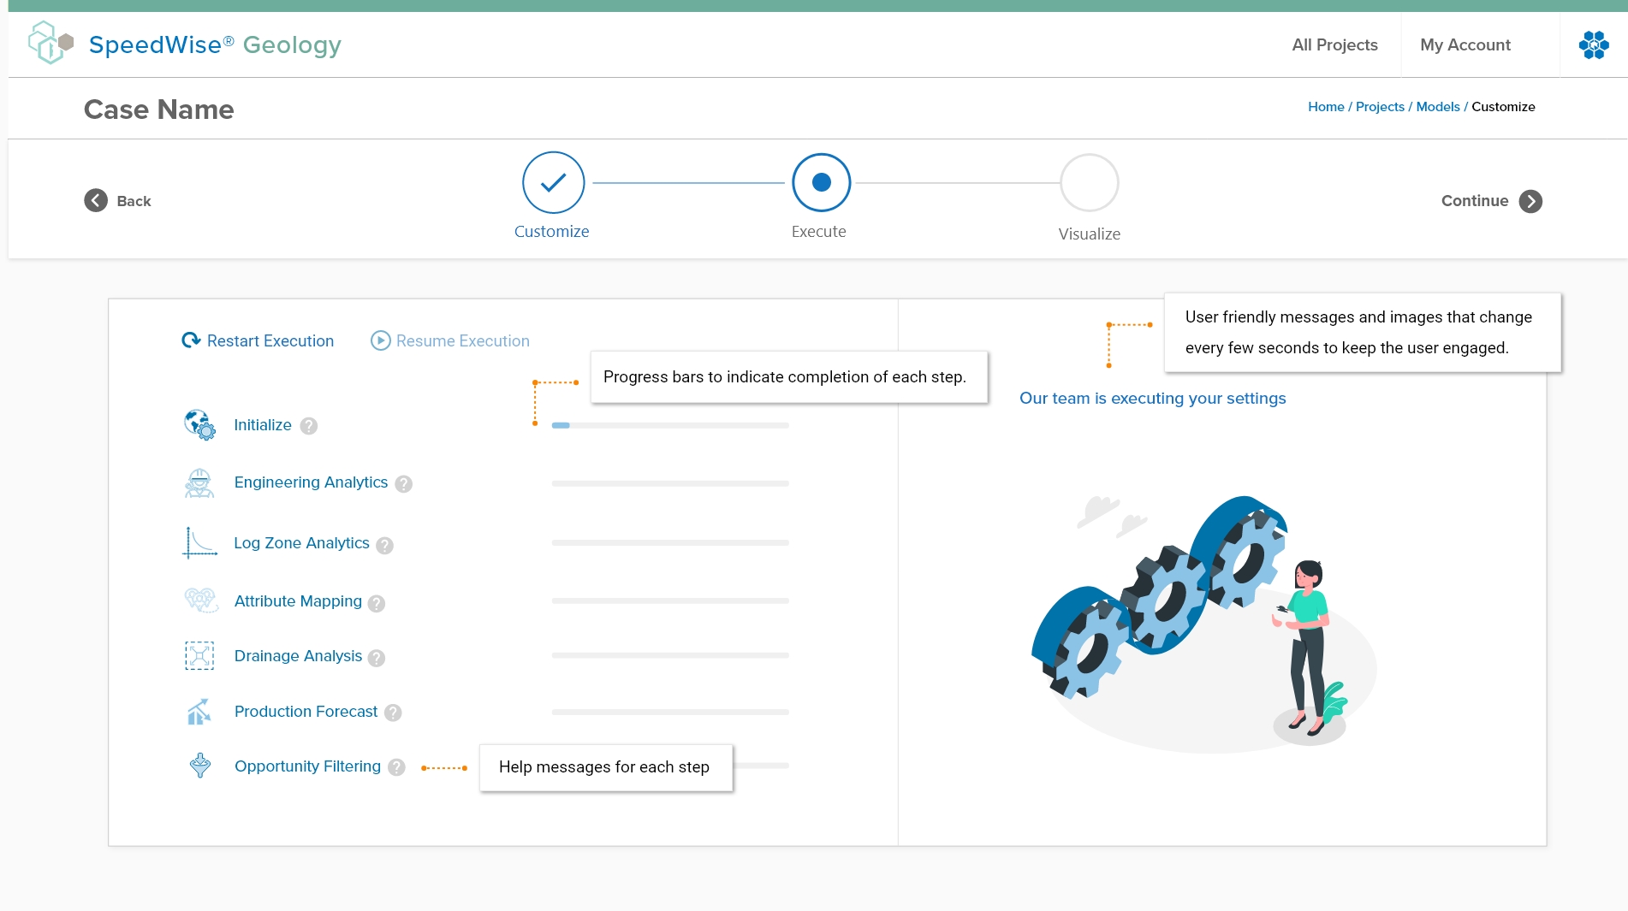Image resolution: width=1628 pixels, height=911 pixels.
Task: Show Production Forecast help tooltip icon
Action: click(393, 713)
